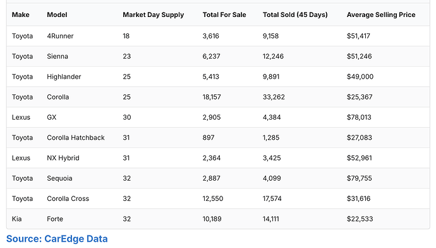Click the Lexus GX model cell
Screen dimensions: 436x248
(52, 117)
